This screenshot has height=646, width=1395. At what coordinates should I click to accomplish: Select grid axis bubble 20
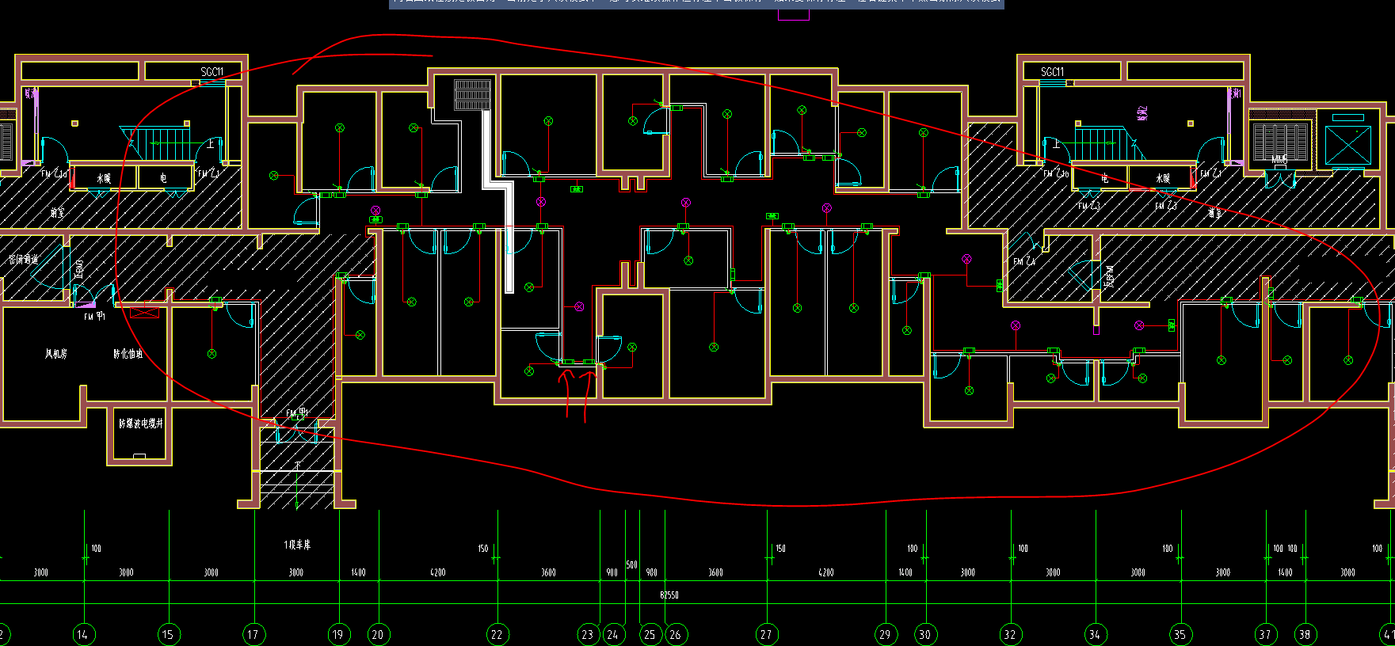pyautogui.click(x=379, y=634)
